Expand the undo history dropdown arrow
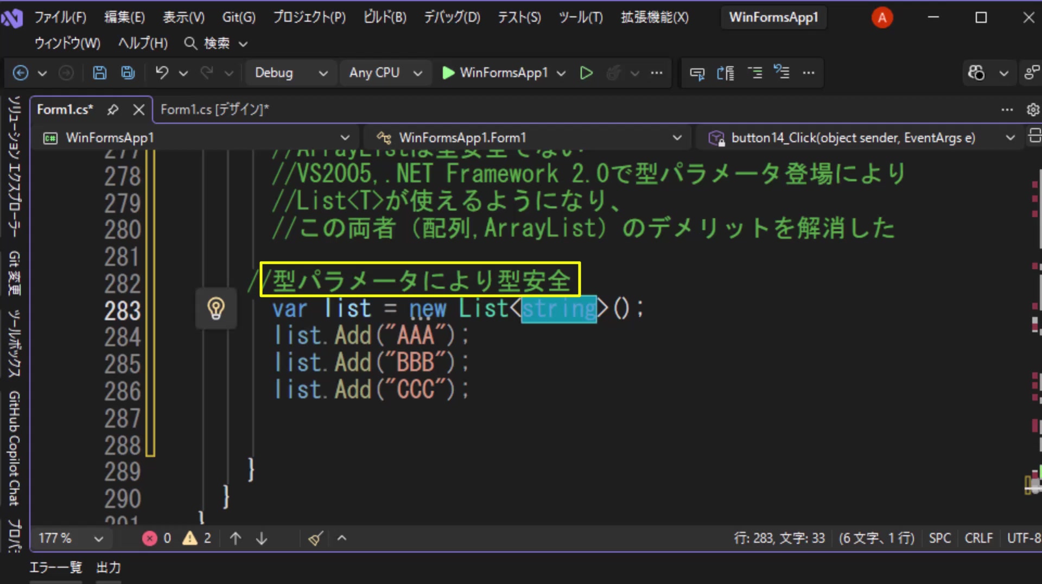 183,73
